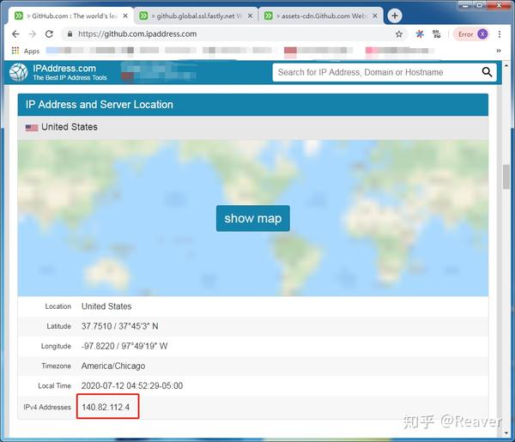Click the IPAddress.com site title link
The width and height of the screenshot is (515, 442).
click(x=64, y=69)
